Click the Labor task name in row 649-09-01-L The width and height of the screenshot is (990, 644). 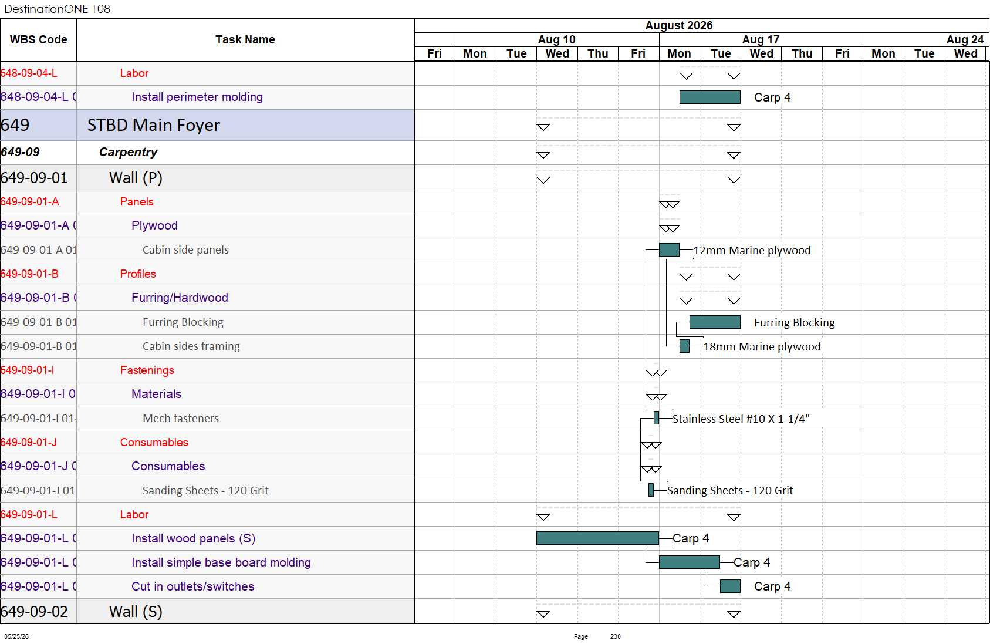pyautogui.click(x=134, y=514)
